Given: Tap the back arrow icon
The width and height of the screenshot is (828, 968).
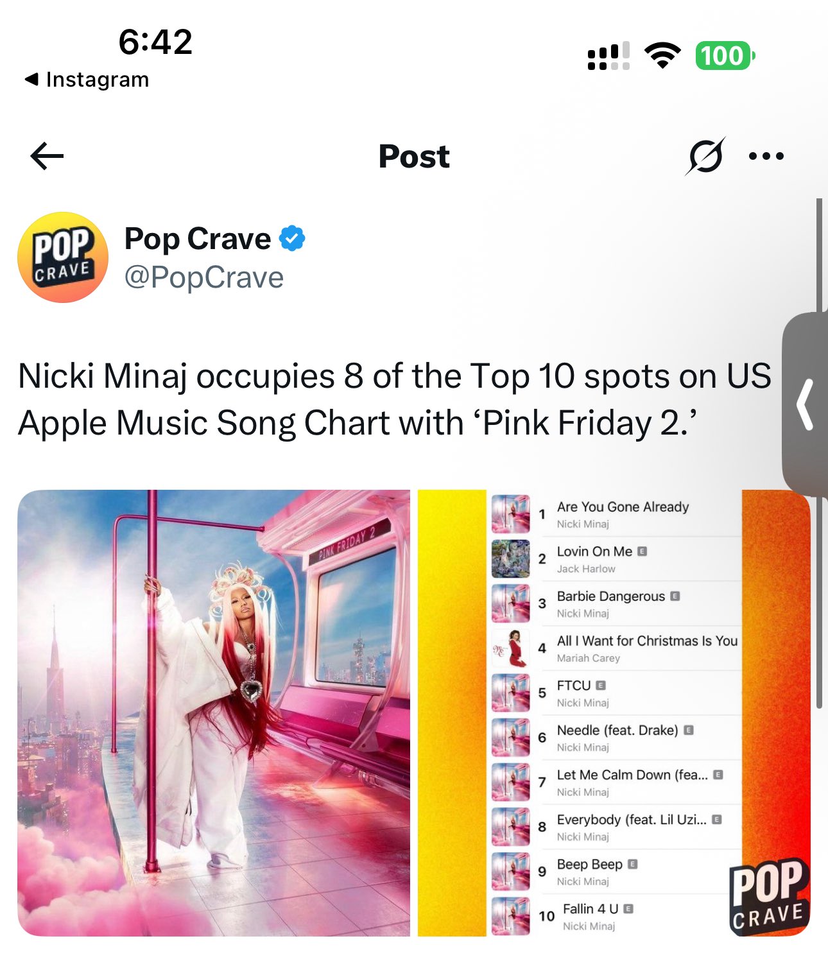Looking at the screenshot, I should 47,156.
